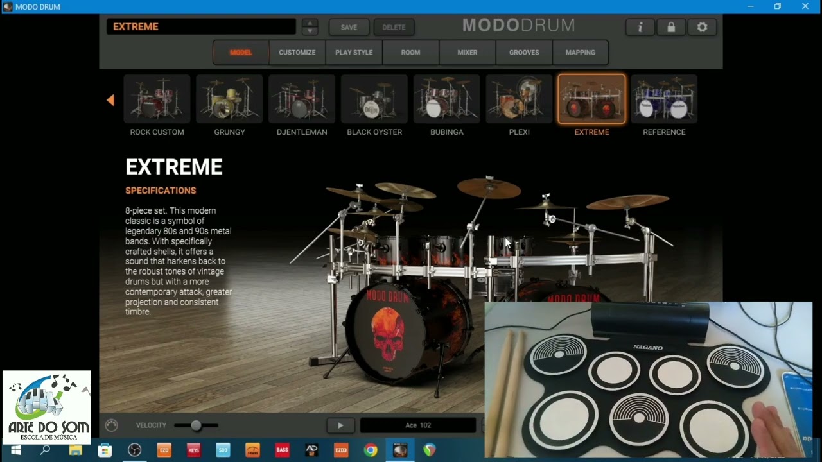Select the REFERENCE drum kit thumbnail
822x462 pixels.
[664, 99]
